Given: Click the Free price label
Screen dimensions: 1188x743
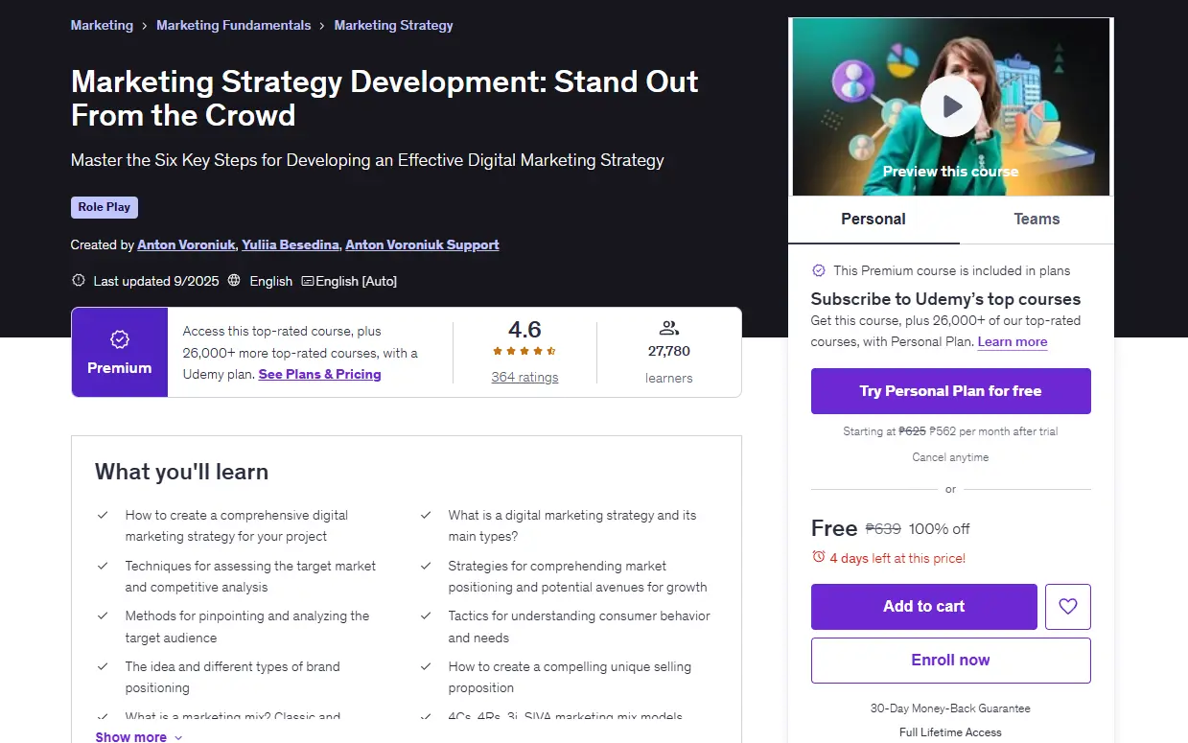Looking at the screenshot, I should [x=834, y=528].
